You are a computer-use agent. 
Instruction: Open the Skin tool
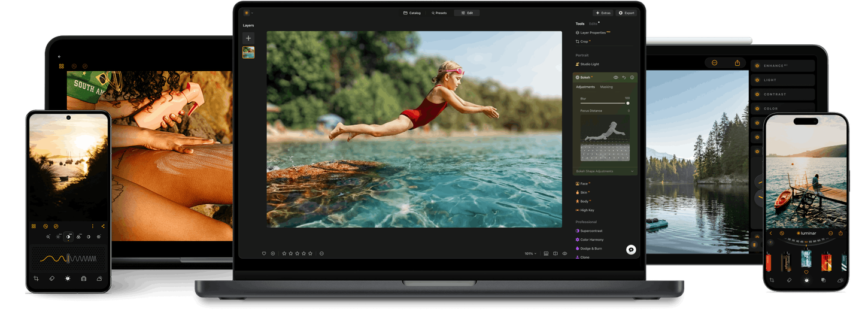[x=583, y=193]
